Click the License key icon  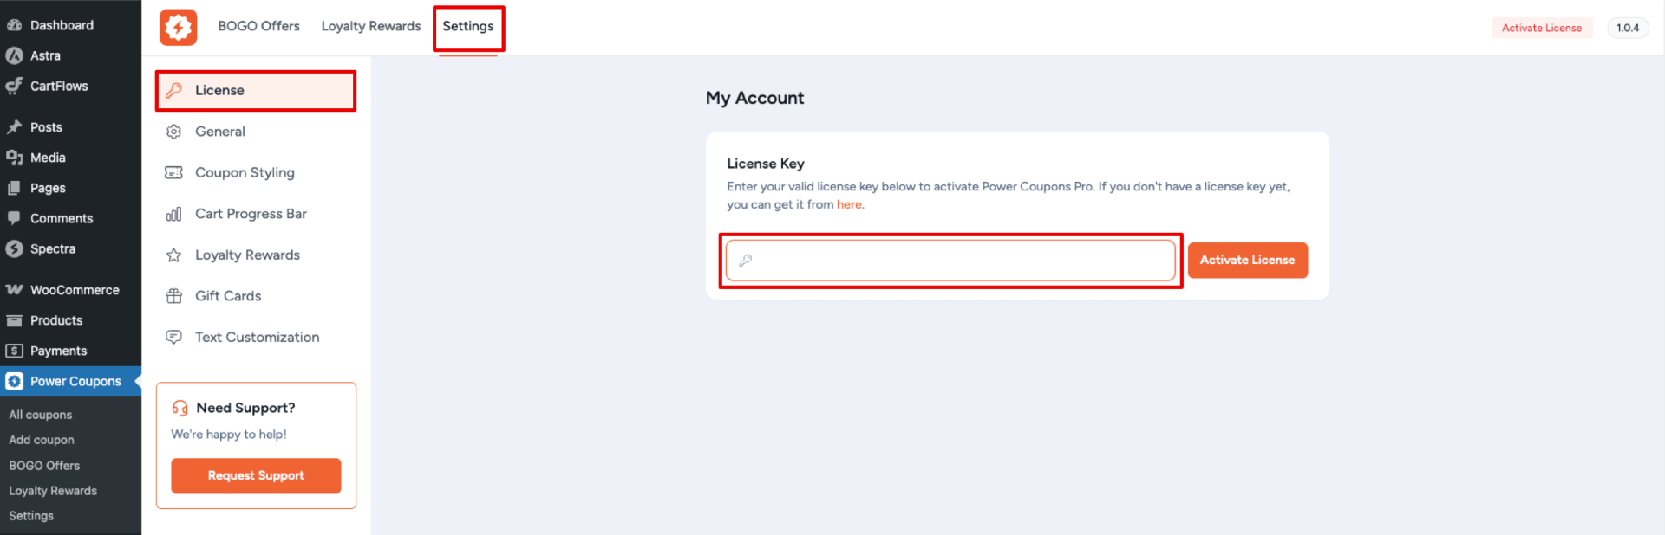(x=173, y=90)
